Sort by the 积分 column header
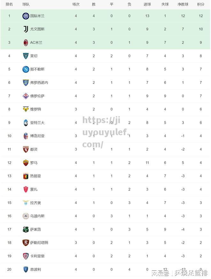 (201, 4)
